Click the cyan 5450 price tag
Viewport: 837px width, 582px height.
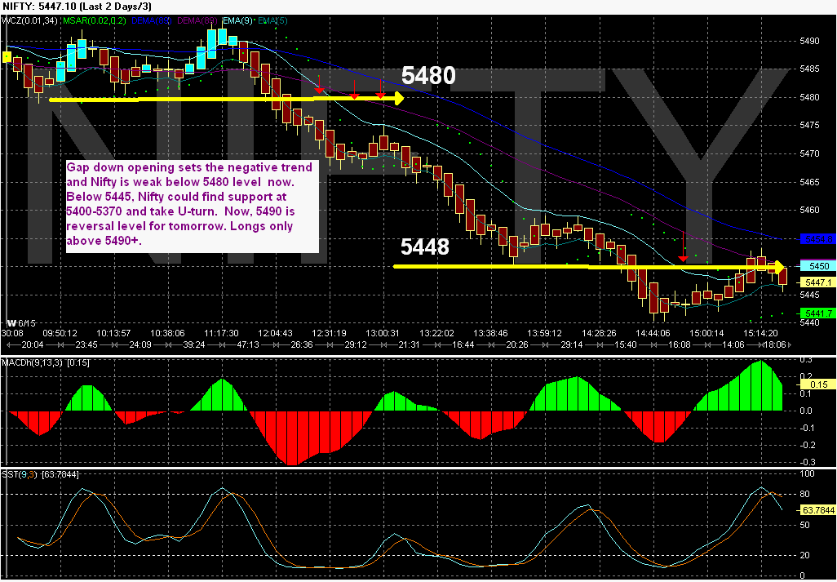tap(817, 265)
